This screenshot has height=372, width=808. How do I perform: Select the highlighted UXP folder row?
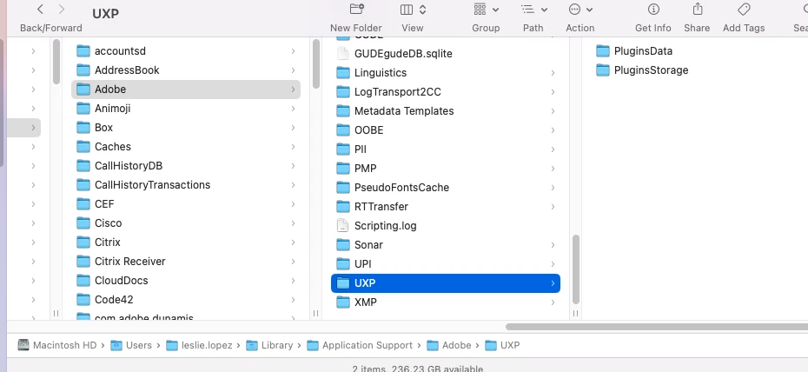tap(445, 283)
